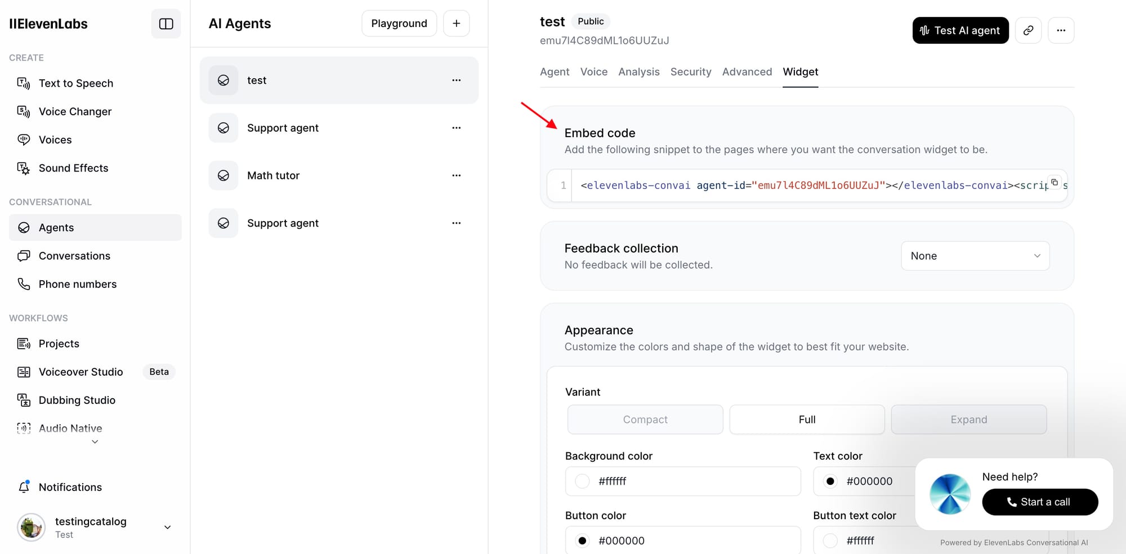Image resolution: width=1126 pixels, height=554 pixels.
Task: Open the Analysis tab
Action: 639,72
